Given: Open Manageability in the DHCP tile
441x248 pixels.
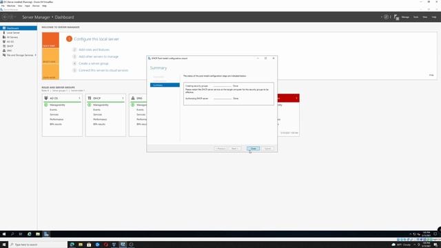Looking at the screenshot, I should pos(101,105).
